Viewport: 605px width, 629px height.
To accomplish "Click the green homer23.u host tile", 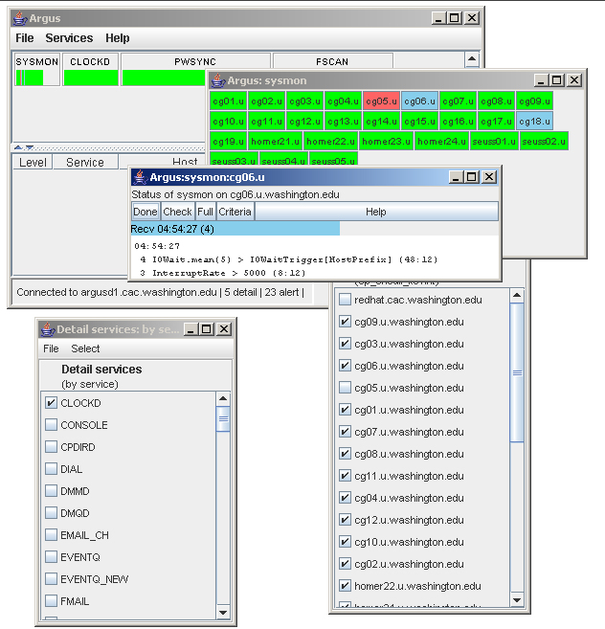I will [x=388, y=142].
